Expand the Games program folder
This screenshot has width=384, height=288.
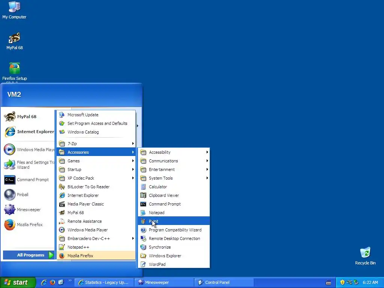pos(96,161)
